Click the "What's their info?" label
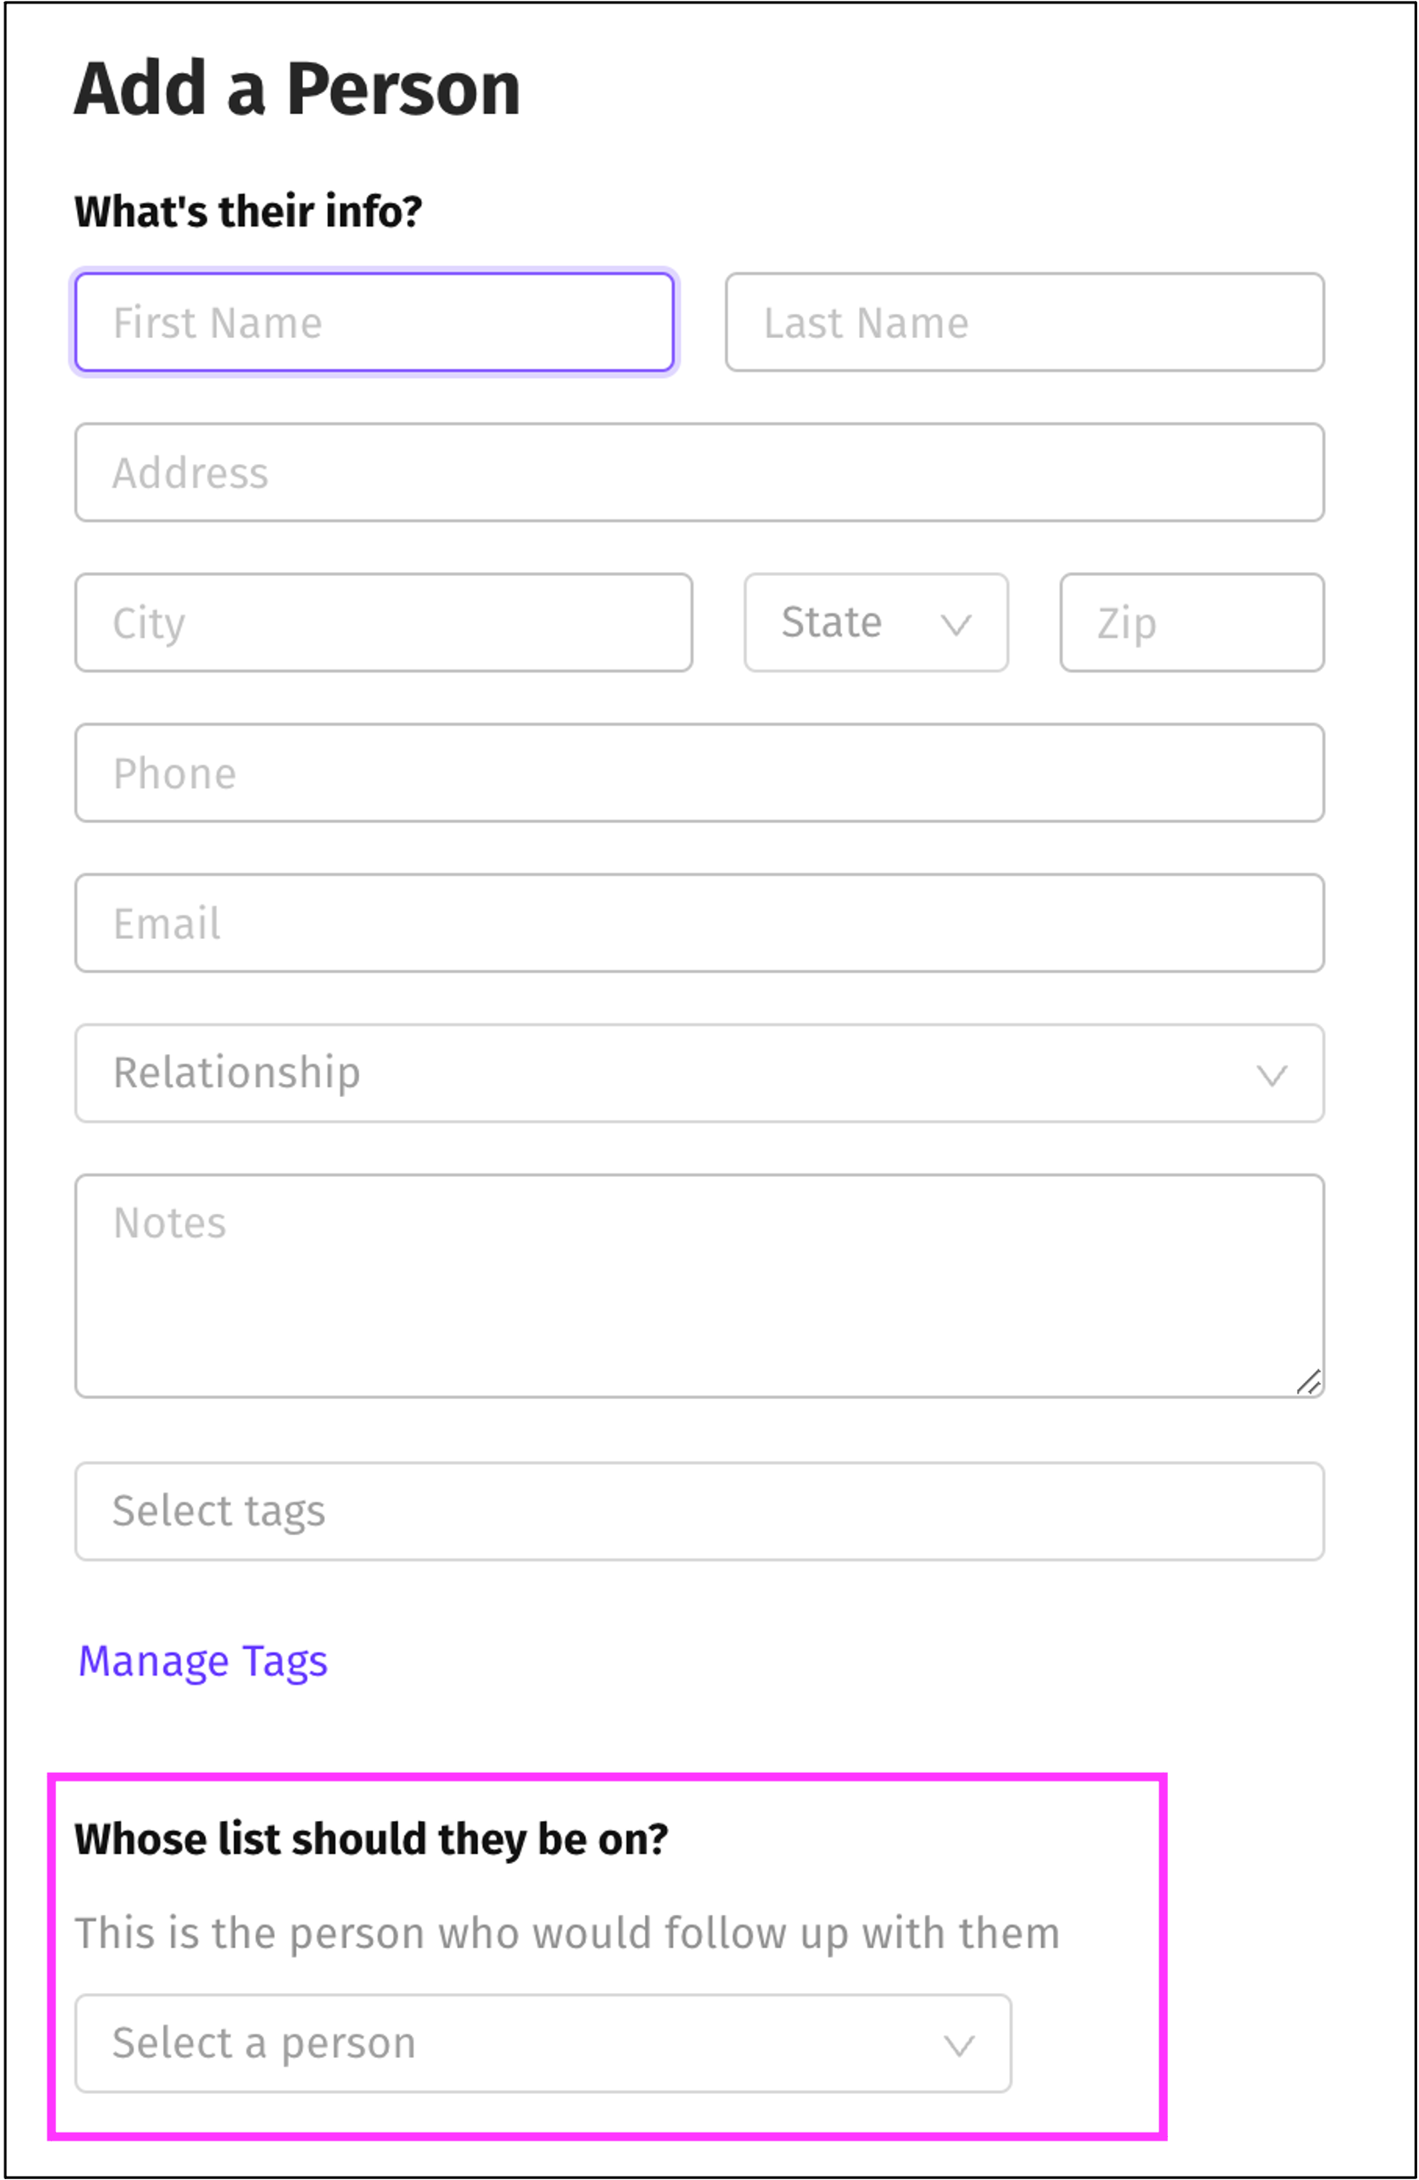Image resolution: width=1419 pixels, height=2180 pixels. [x=248, y=212]
